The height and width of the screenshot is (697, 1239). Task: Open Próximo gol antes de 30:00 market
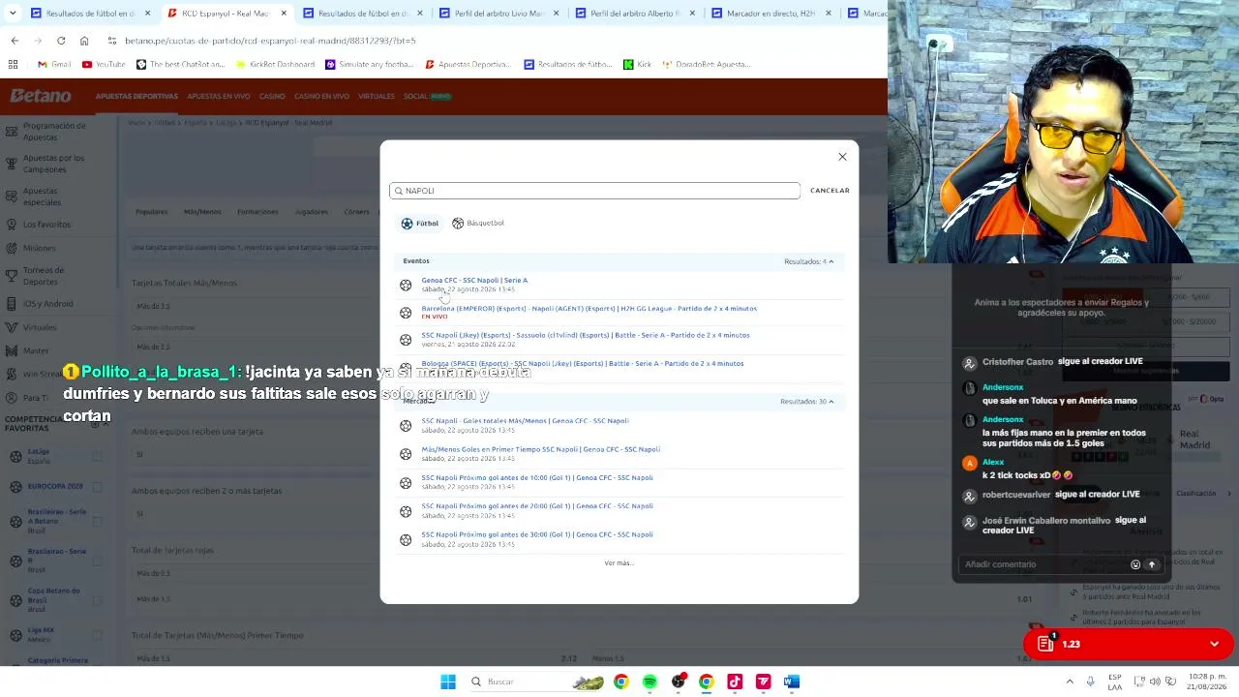(537, 534)
